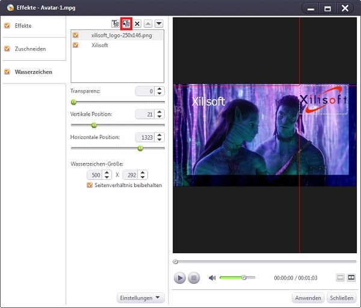The height and width of the screenshot is (308, 361).
Task: Click the Anwenden button
Action: click(308, 298)
